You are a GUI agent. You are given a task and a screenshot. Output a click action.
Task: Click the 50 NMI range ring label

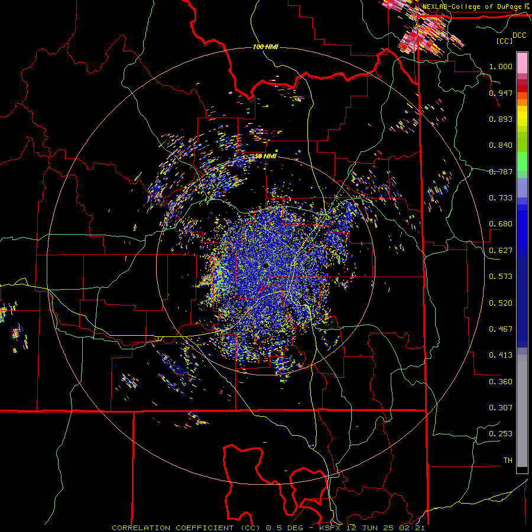(265, 156)
